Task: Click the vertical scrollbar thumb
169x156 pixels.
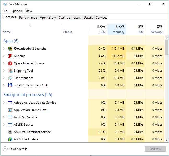Action: 167,47
